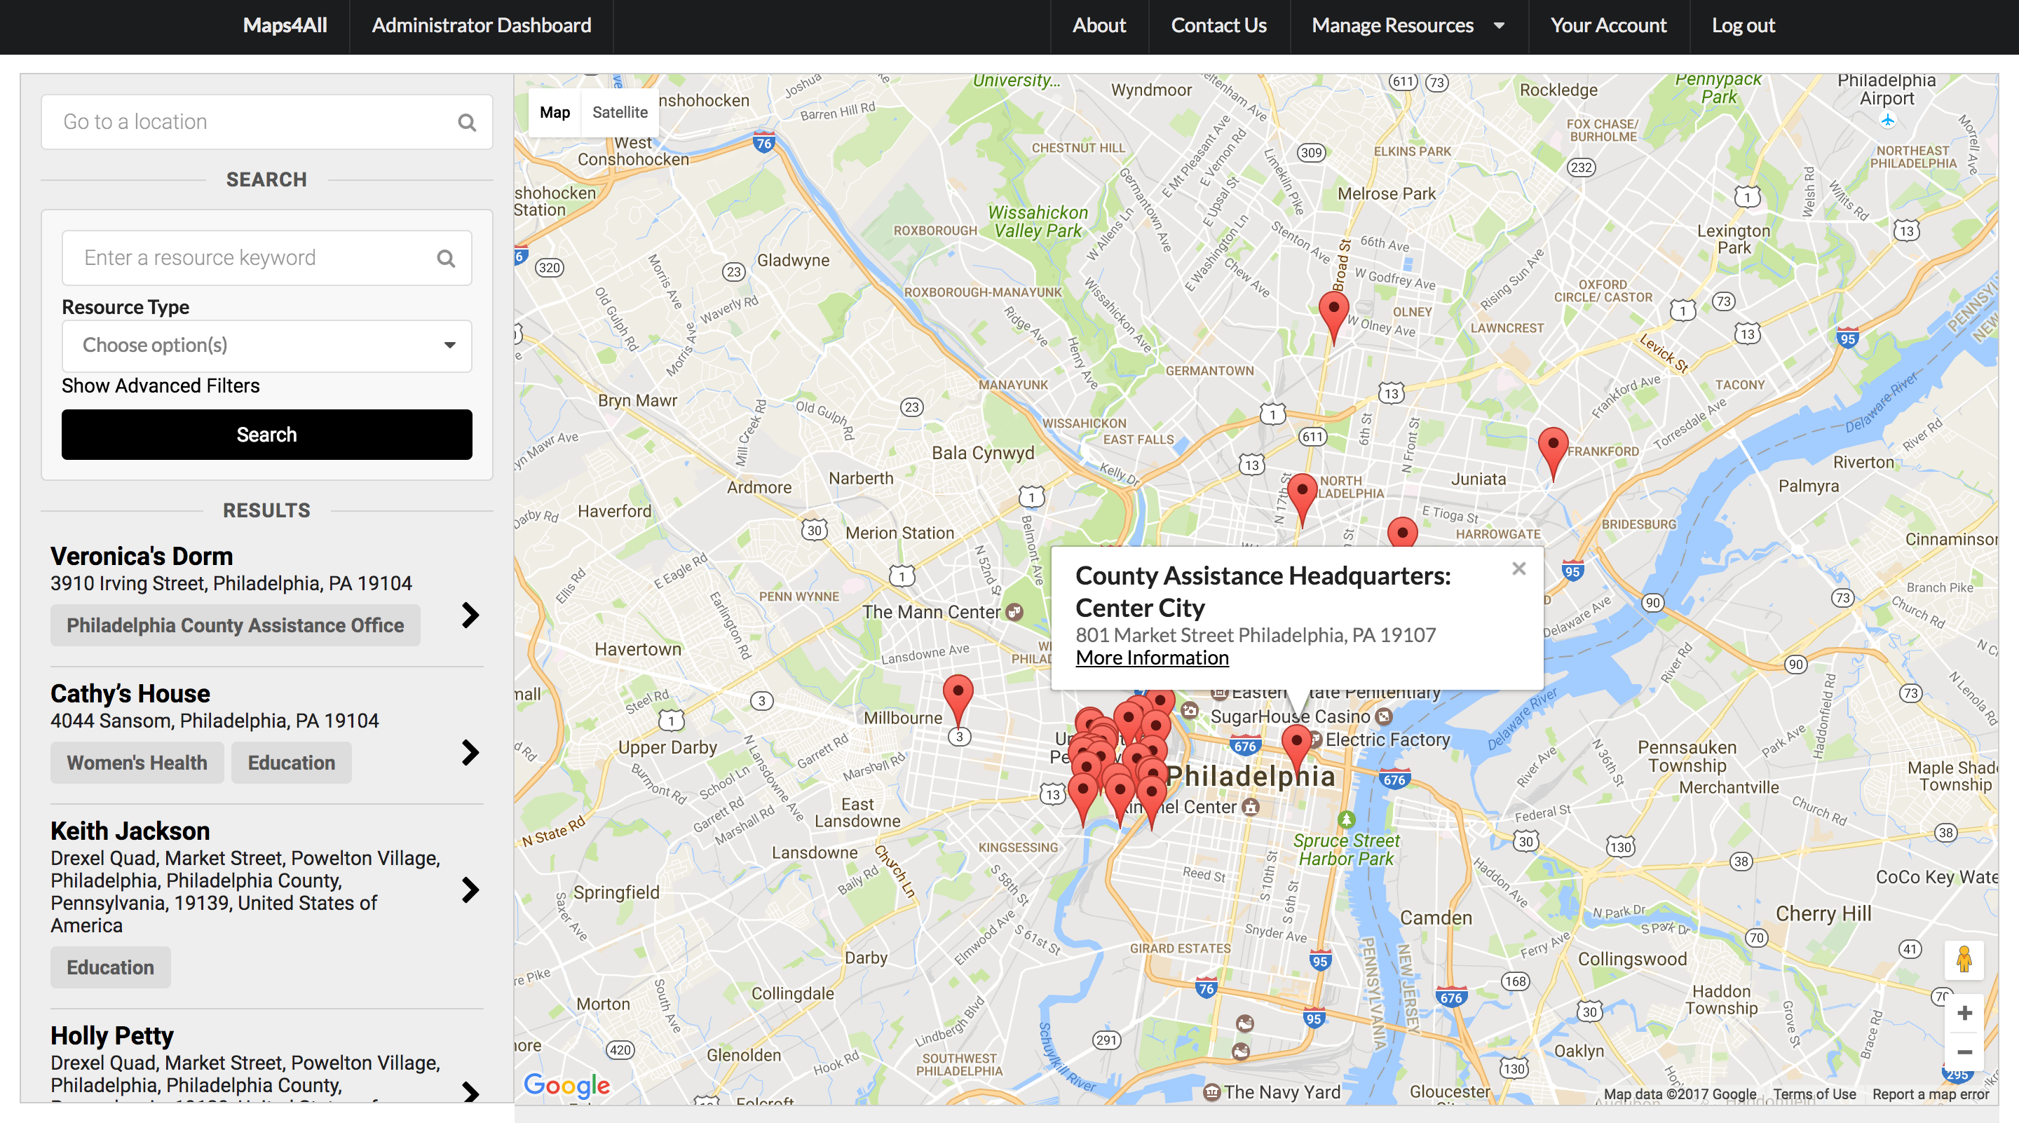Show Advanced Filters
This screenshot has height=1123, width=2019.
(160, 386)
